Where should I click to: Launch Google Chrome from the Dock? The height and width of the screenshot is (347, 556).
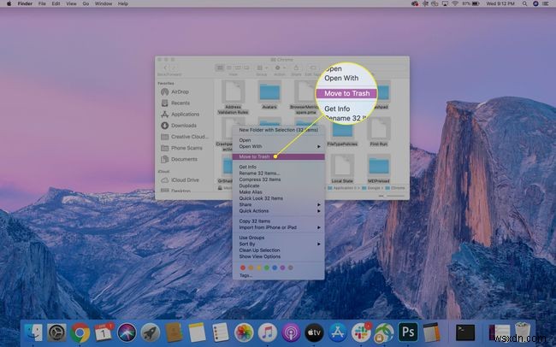[x=80, y=332]
